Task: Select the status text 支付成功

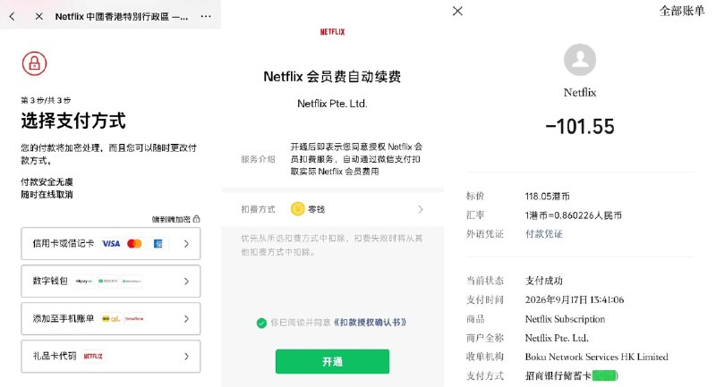Action: pos(544,281)
